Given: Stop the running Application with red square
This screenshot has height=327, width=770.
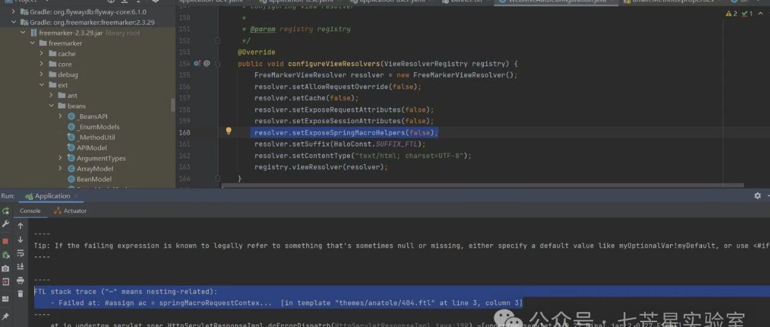Looking at the screenshot, I should pyautogui.click(x=5, y=240).
